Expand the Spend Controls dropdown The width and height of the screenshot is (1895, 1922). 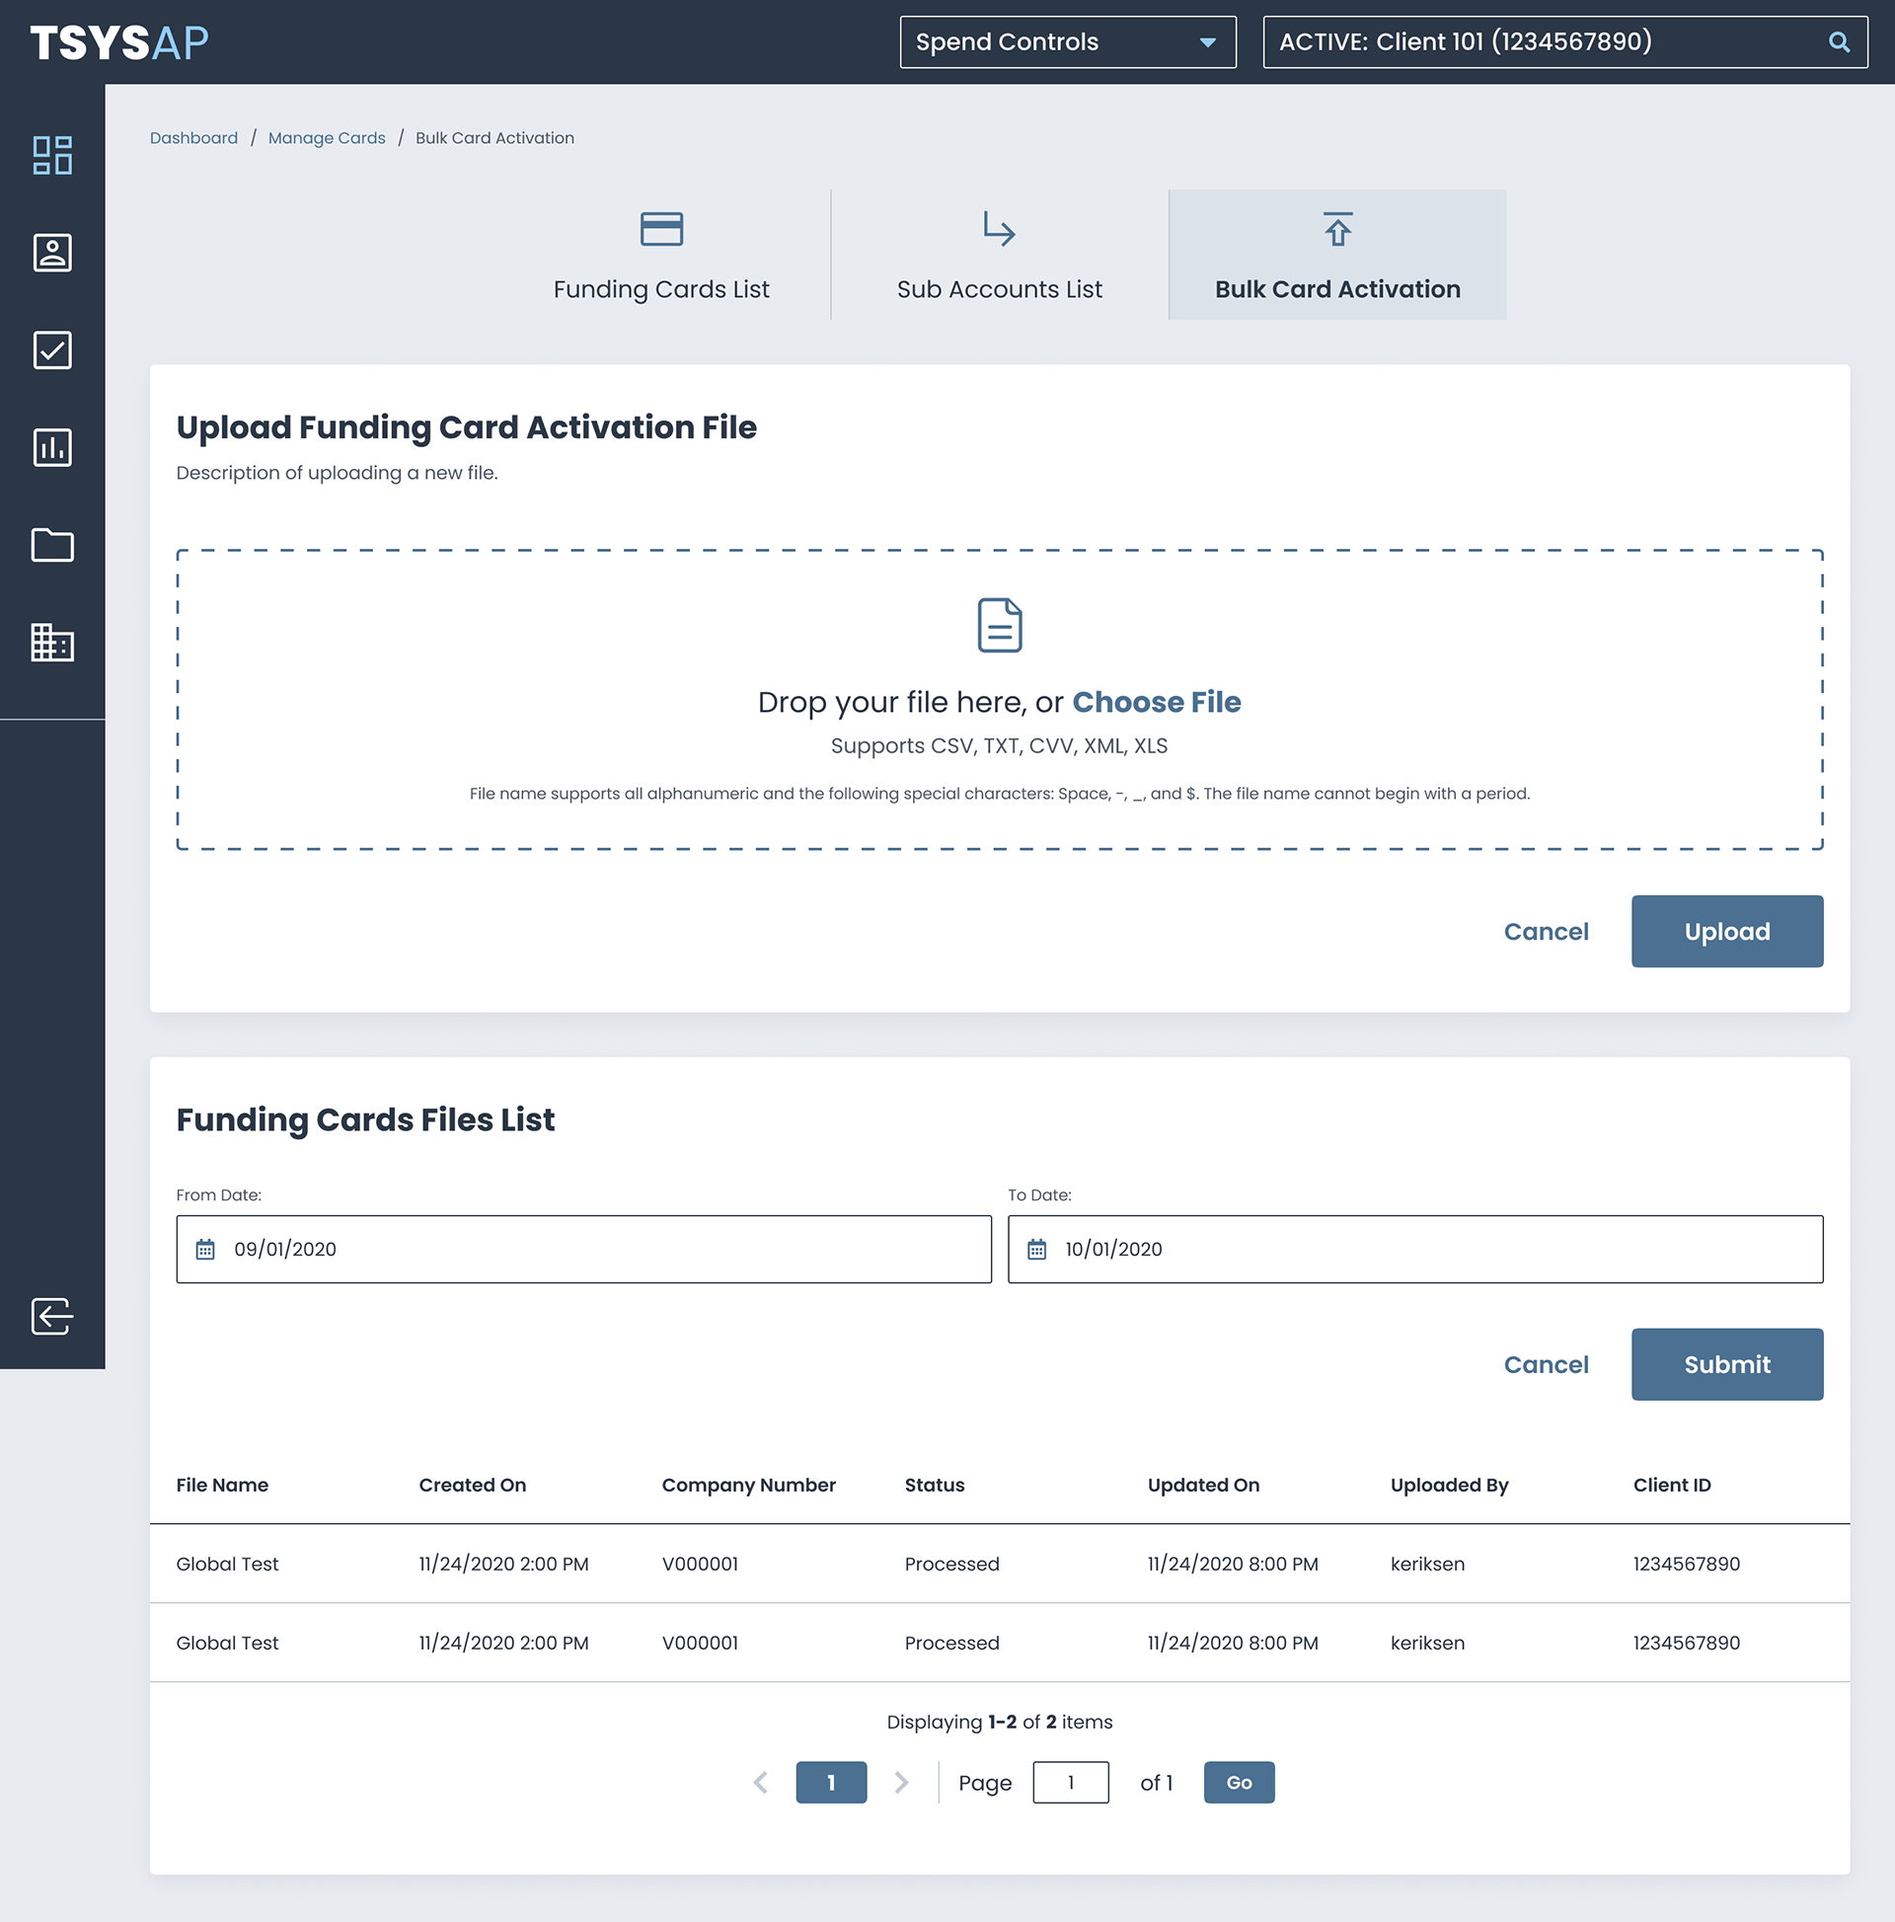coord(1067,41)
